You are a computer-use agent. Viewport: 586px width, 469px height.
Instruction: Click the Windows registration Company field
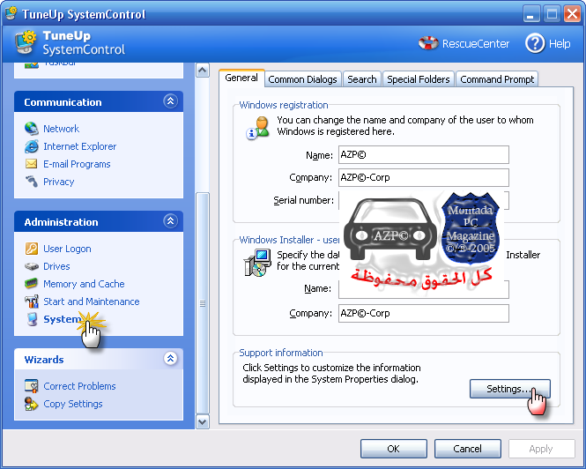point(424,177)
